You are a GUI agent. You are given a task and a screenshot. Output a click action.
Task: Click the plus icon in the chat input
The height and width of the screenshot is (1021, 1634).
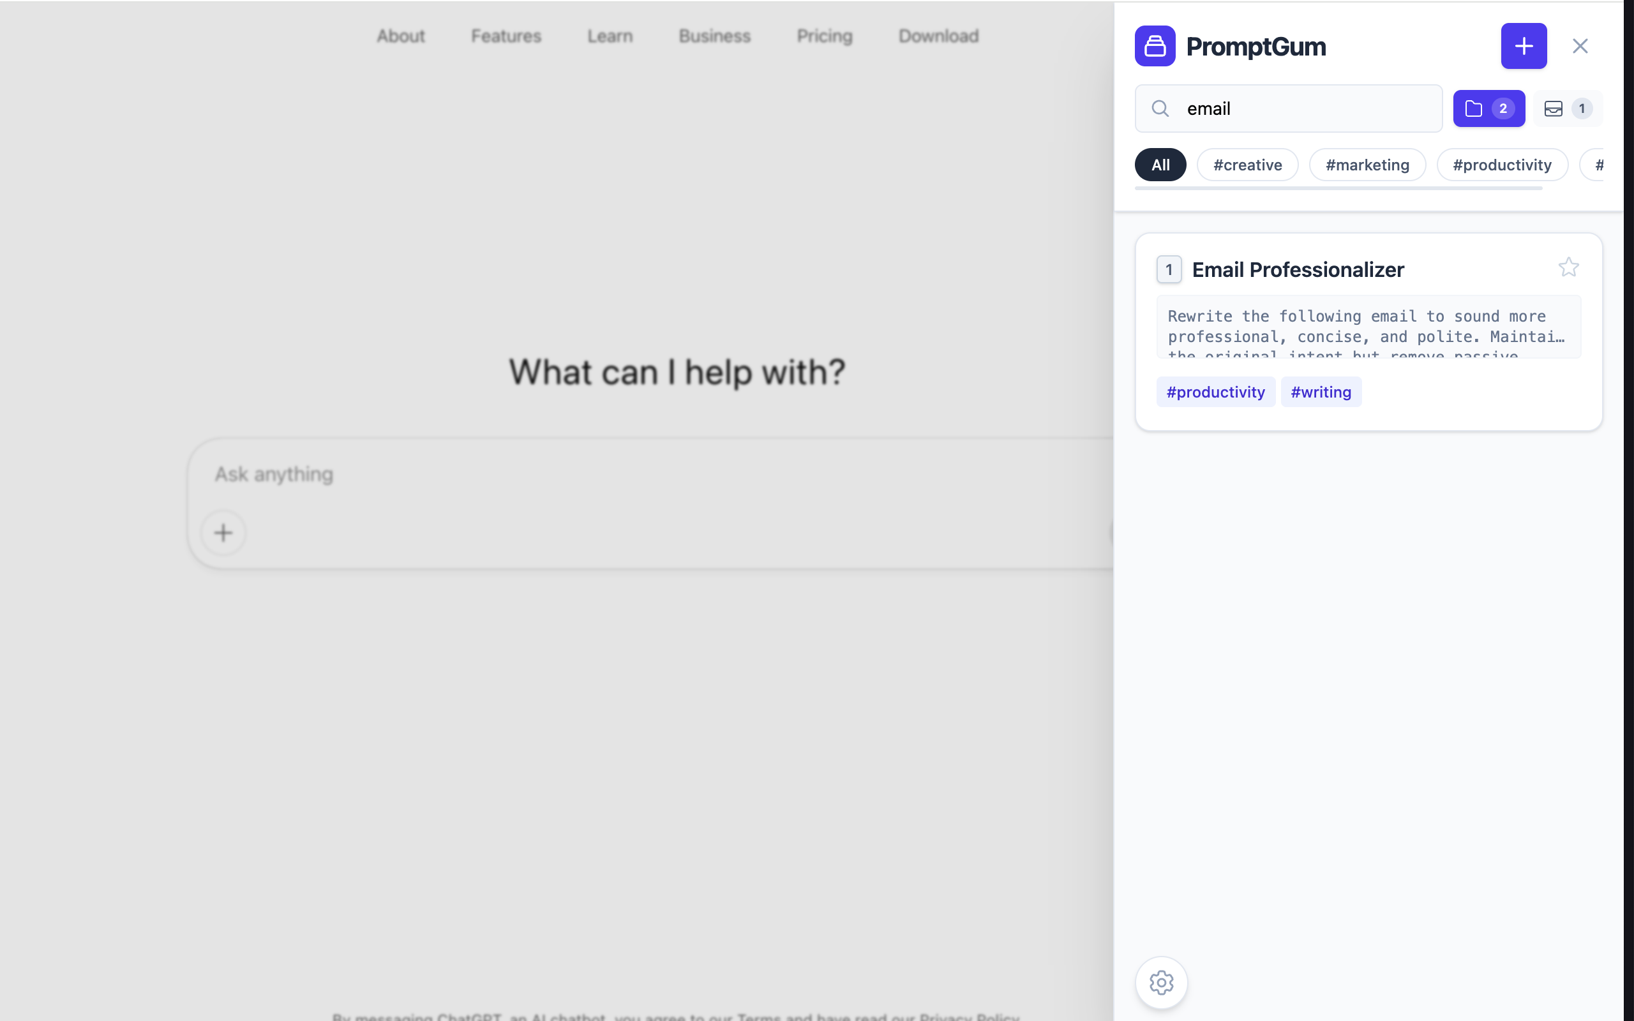[223, 533]
